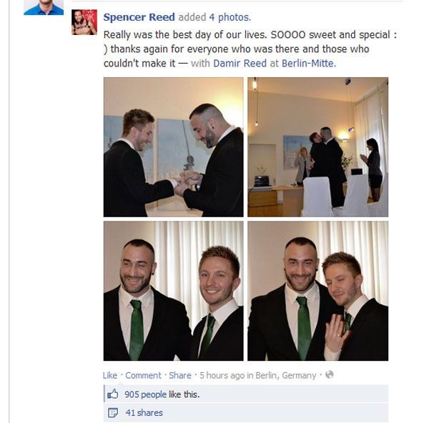Click the shares note icon

click(x=113, y=412)
